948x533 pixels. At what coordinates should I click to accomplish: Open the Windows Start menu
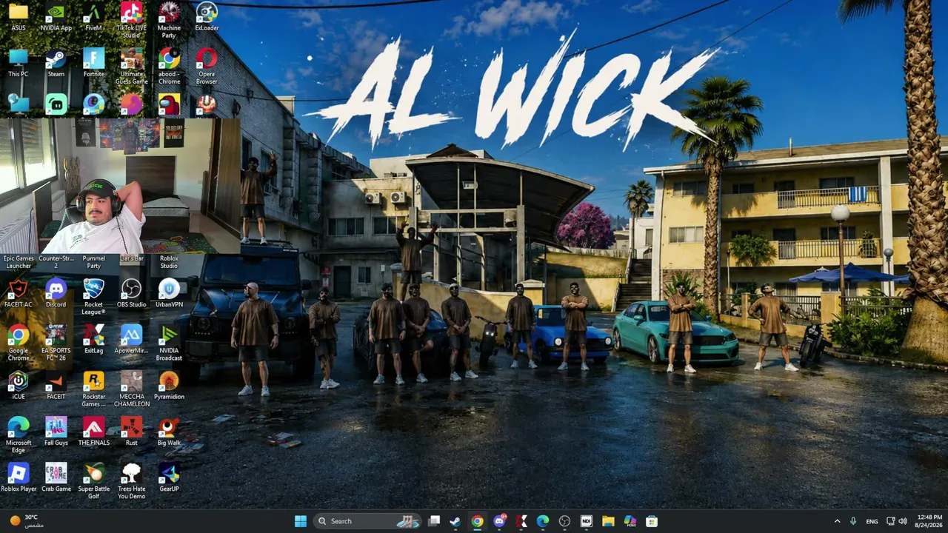point(301,521)
